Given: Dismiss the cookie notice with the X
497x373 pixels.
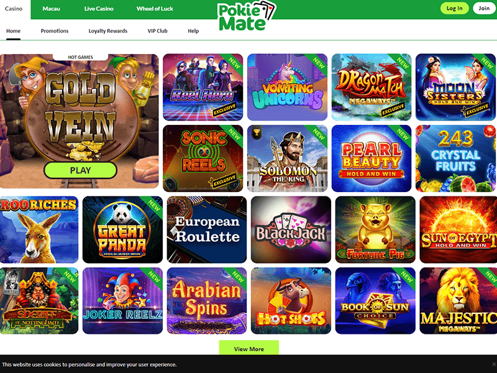Looking at the screenshot, I should click(x=493, y=364).
